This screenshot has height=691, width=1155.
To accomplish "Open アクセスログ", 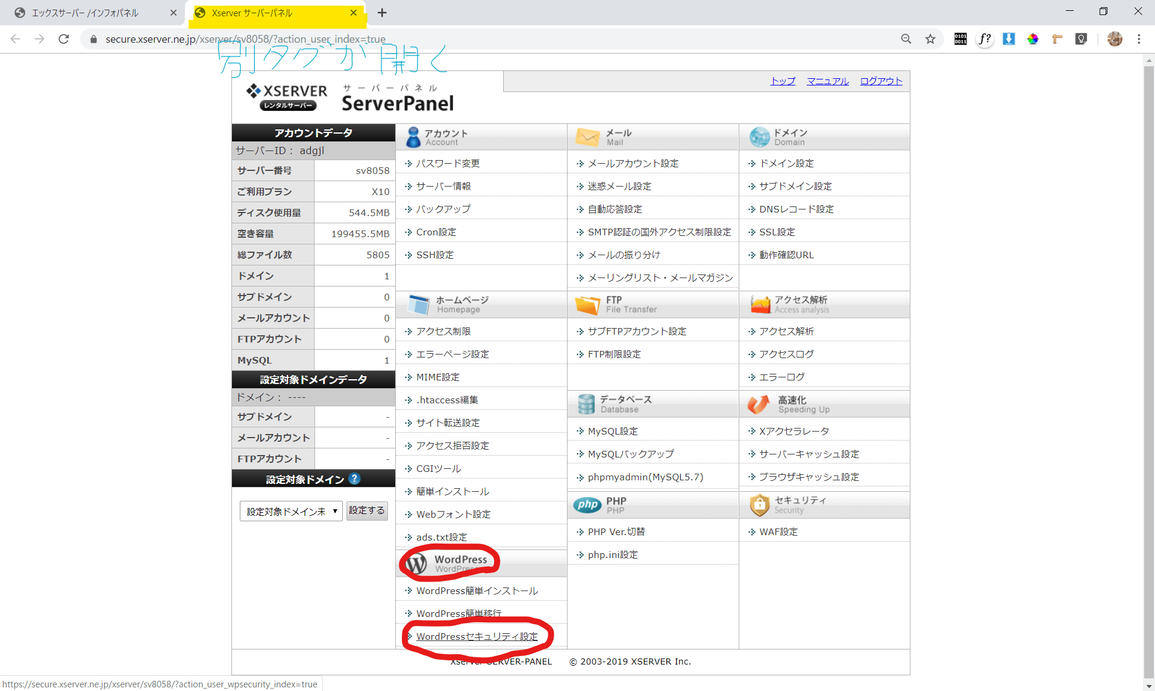I will tap(786, 354).
